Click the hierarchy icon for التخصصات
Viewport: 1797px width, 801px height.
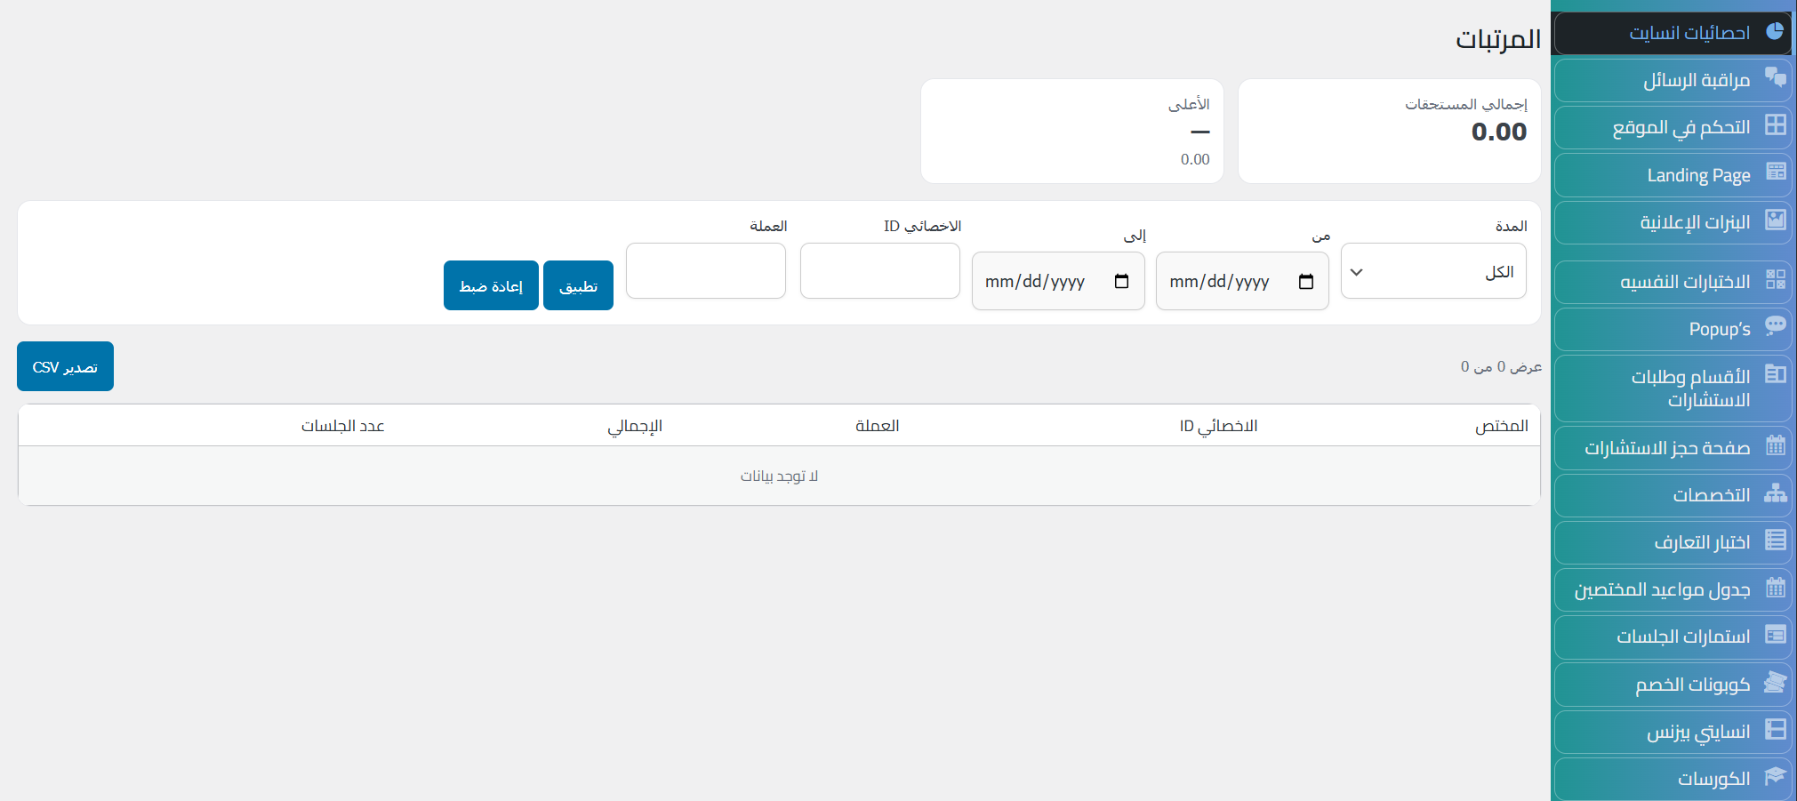(x=1775, y=493)
